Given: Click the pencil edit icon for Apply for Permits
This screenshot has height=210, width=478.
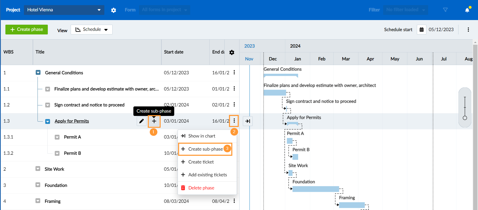Looking at the screenshot, I should 141,121.
